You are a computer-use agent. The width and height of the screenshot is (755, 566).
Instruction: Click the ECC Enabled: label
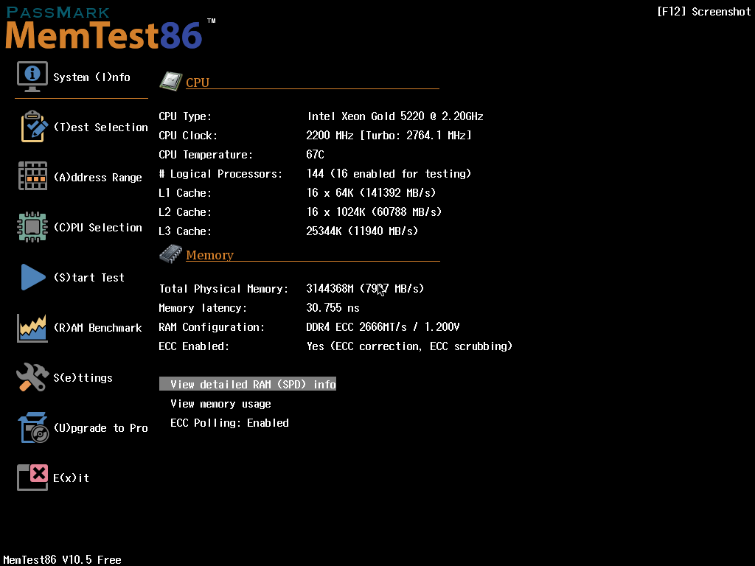point(194,346)
